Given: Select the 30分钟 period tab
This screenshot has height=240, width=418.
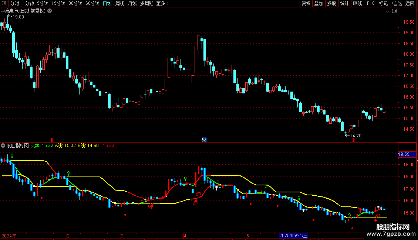Looking at the screenshot, I should [75, 3].
